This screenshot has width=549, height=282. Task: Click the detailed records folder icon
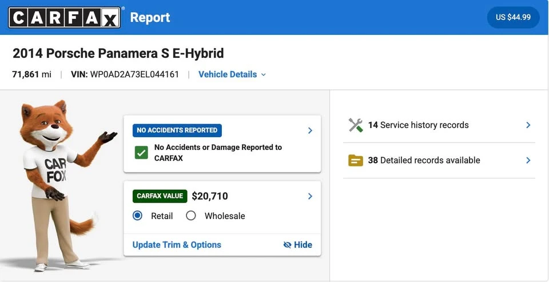click(356, 160)
